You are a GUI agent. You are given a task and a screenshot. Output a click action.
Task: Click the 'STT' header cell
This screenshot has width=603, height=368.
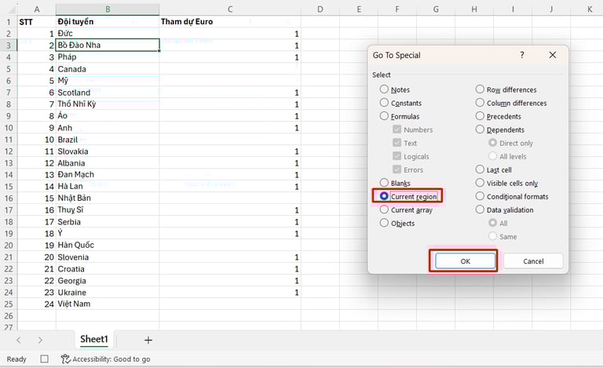[x=37, y=21]
